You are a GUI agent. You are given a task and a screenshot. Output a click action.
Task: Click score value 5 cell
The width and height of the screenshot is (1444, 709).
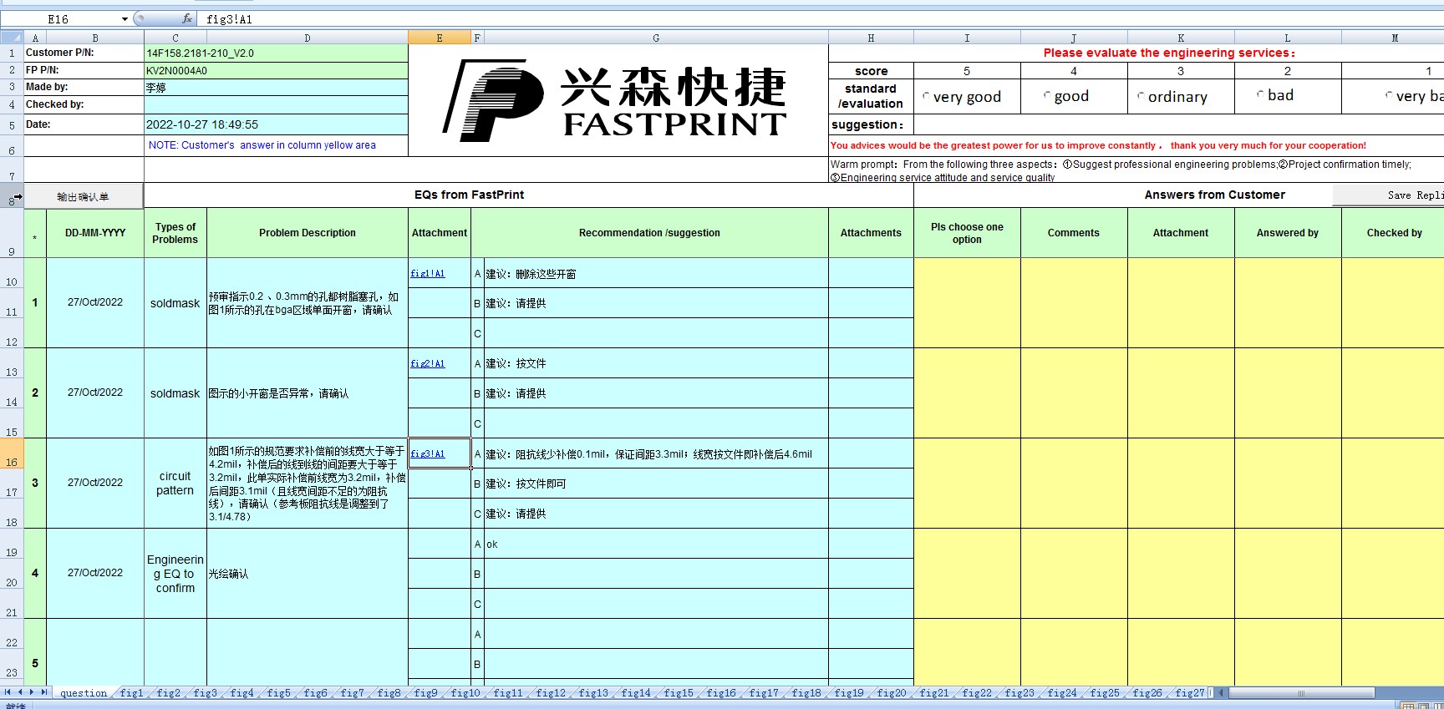click(x=967, y=71)
